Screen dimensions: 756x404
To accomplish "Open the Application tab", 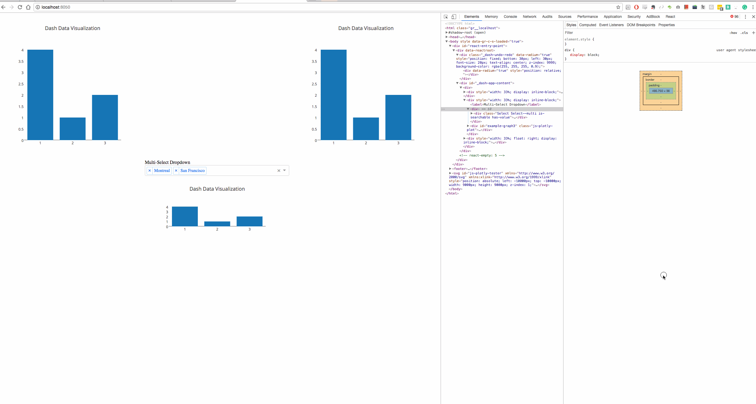I will [613, 17].
